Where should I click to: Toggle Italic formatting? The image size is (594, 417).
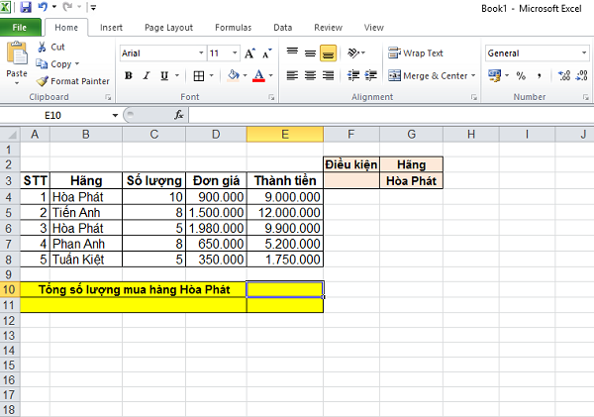pos(147,76)
